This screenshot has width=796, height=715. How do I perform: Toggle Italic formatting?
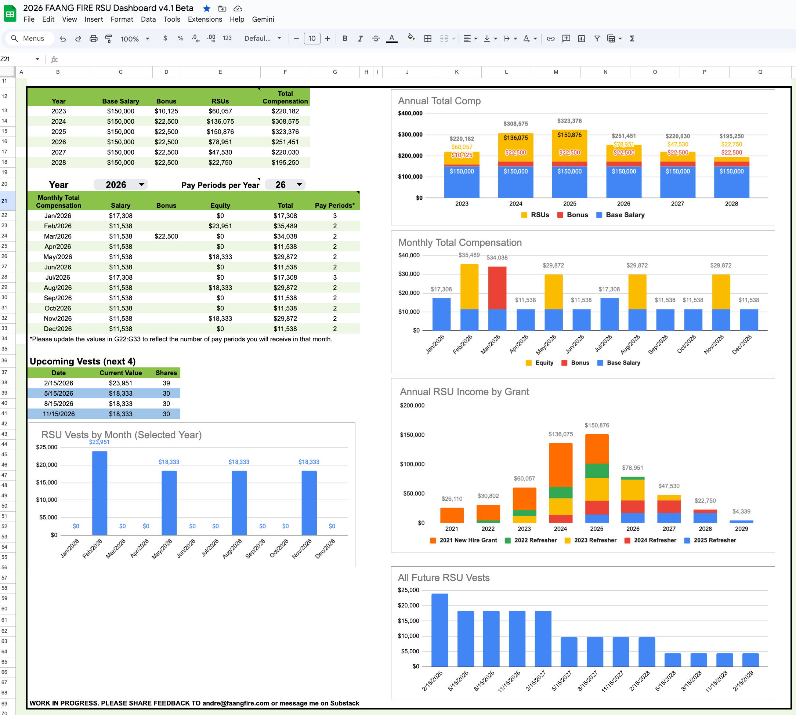tap(360, 39)
